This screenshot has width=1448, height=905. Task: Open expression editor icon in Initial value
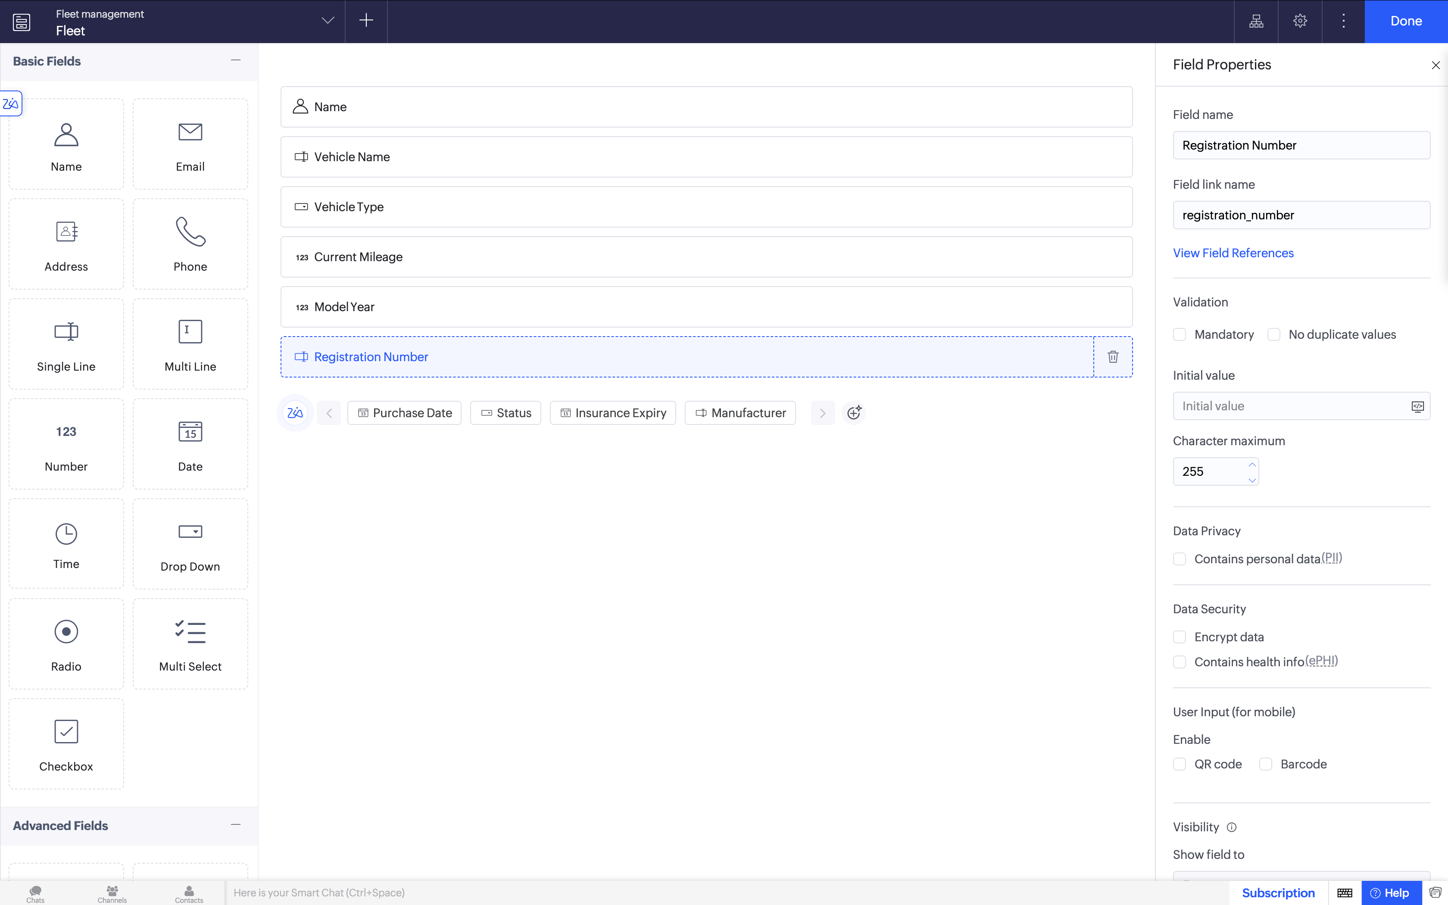point(1417,406)
